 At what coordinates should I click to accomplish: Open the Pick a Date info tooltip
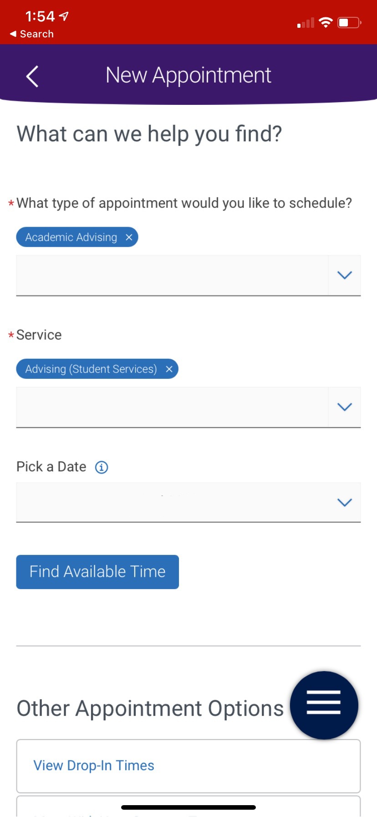tap(102, 467)
